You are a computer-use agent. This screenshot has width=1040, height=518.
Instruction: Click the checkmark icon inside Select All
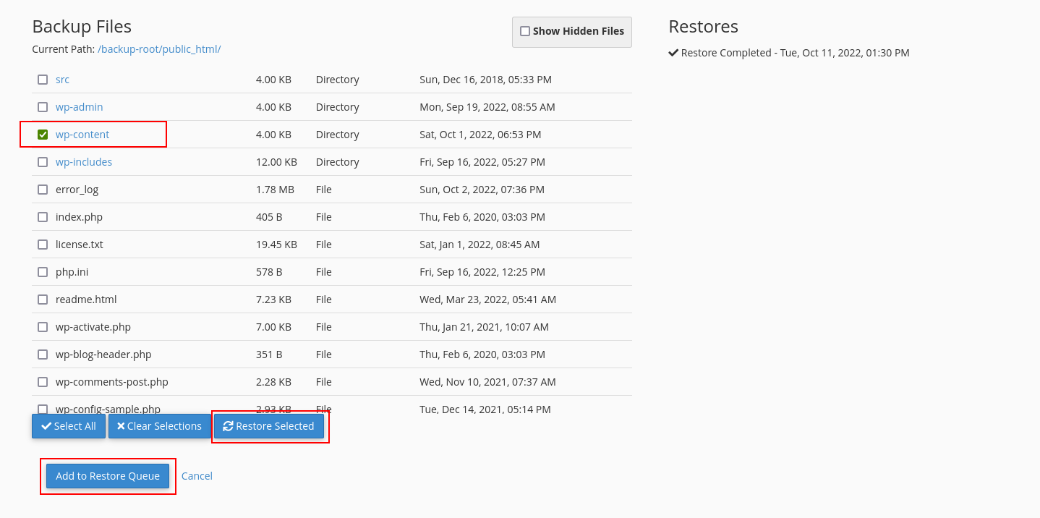click(46, 426)
